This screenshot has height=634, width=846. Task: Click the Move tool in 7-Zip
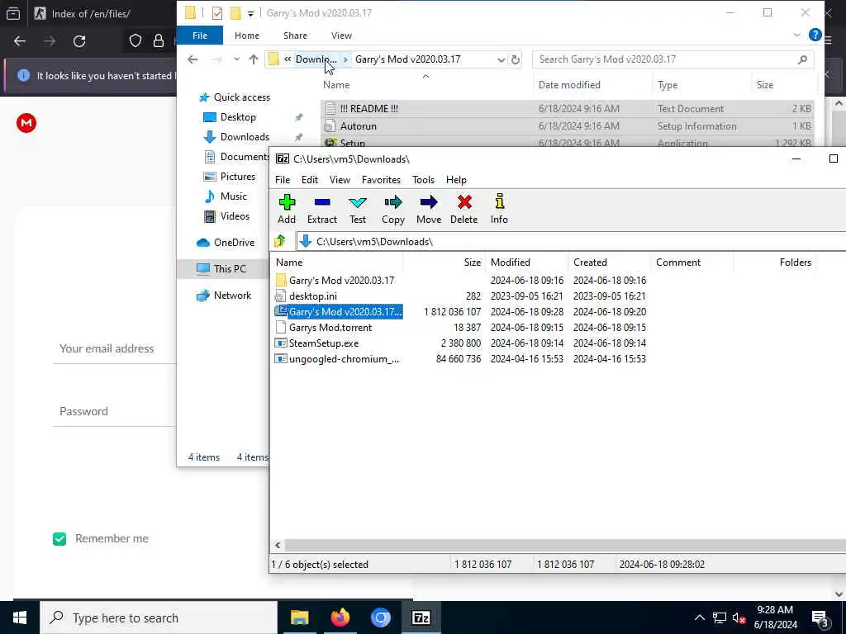point(429,209)
